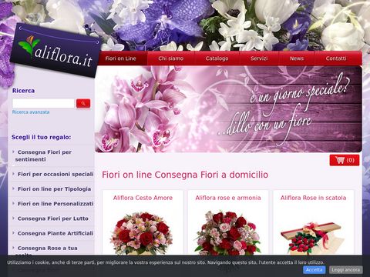
Task: Expand Consegna Fiori per Lutto category
Action: [52, 219]
